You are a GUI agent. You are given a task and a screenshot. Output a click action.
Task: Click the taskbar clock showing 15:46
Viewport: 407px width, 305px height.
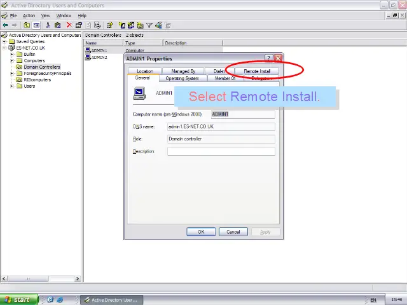tap(396, 300)
